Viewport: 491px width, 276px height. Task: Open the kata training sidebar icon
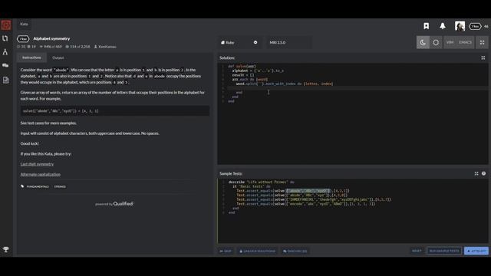tap(5, 38)
